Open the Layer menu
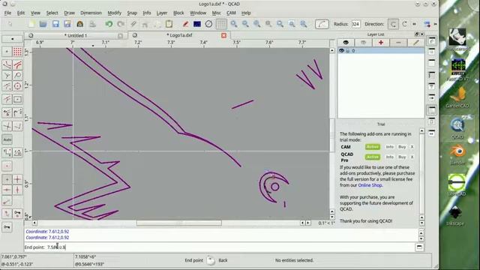Screen dimensions: 480x270 [162, 13]
